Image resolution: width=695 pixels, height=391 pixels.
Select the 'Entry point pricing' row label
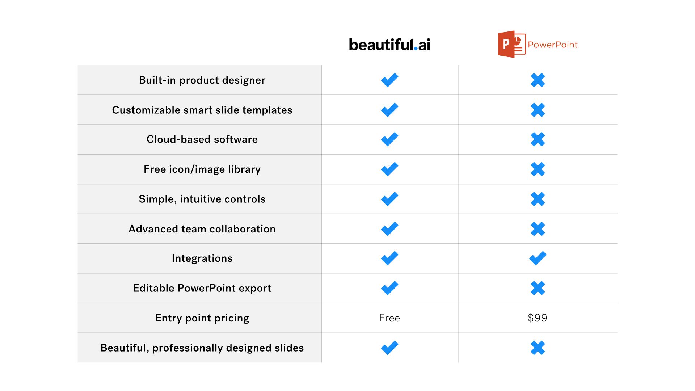202,318
